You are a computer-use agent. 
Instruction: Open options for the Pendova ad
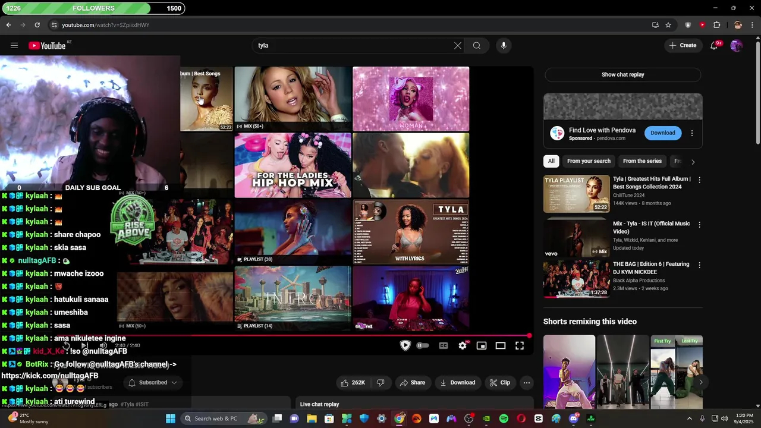(692, 133)
